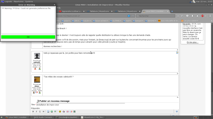
Task: Expand the futurs achats bookmarks folder
Action: [100, 21]
